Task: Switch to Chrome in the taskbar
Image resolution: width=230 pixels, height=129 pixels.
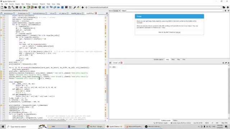Action: [x=95, y=126]
